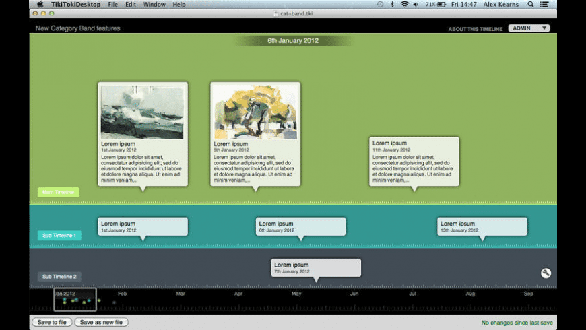Click the Jan 2012 viewport selector on the mini timeline
This screenshot has width=586, height=330.
75,299
